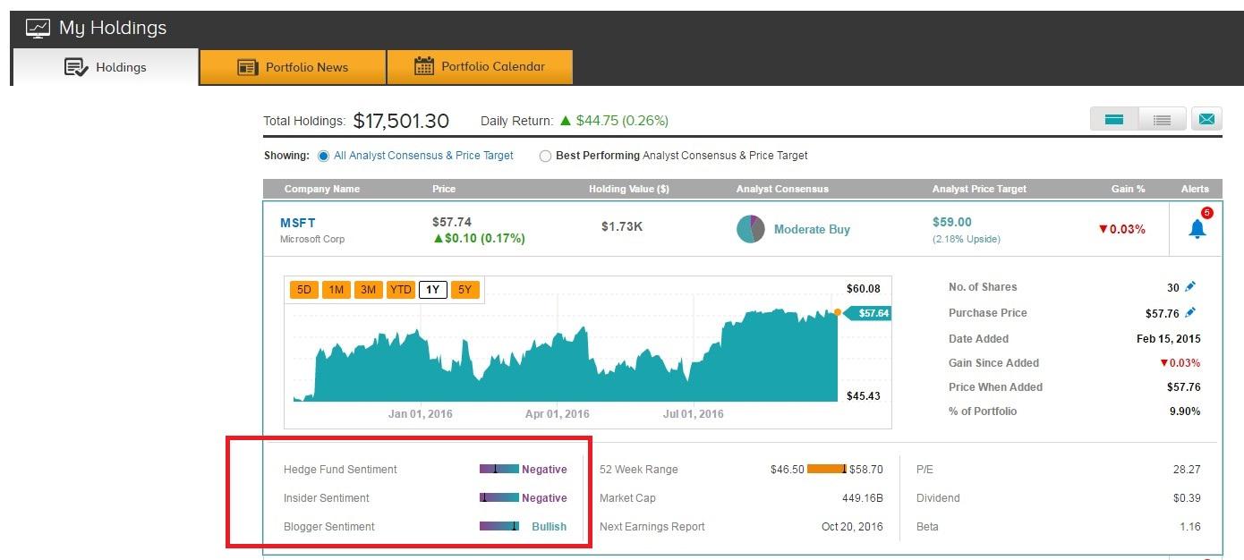Click the 449.16B market cap value
The width and height of the screenshot is (1244, 560).
[862, 497]
